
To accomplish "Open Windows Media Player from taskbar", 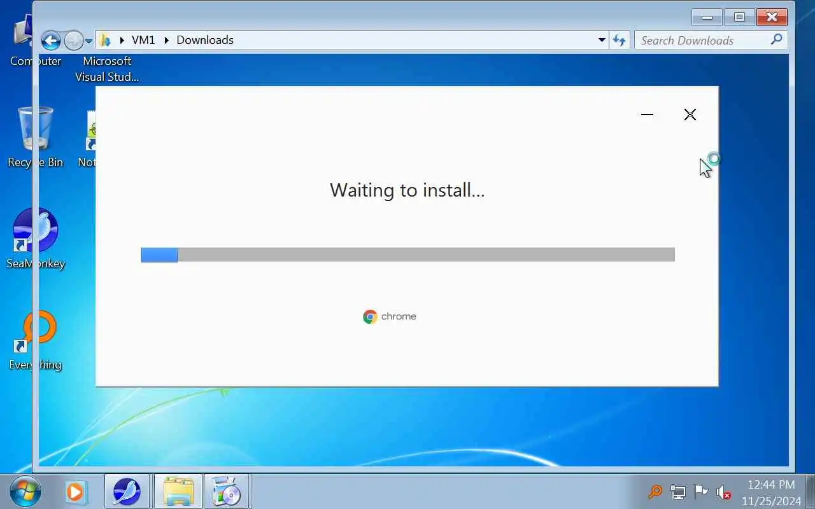I will (75, 492).
